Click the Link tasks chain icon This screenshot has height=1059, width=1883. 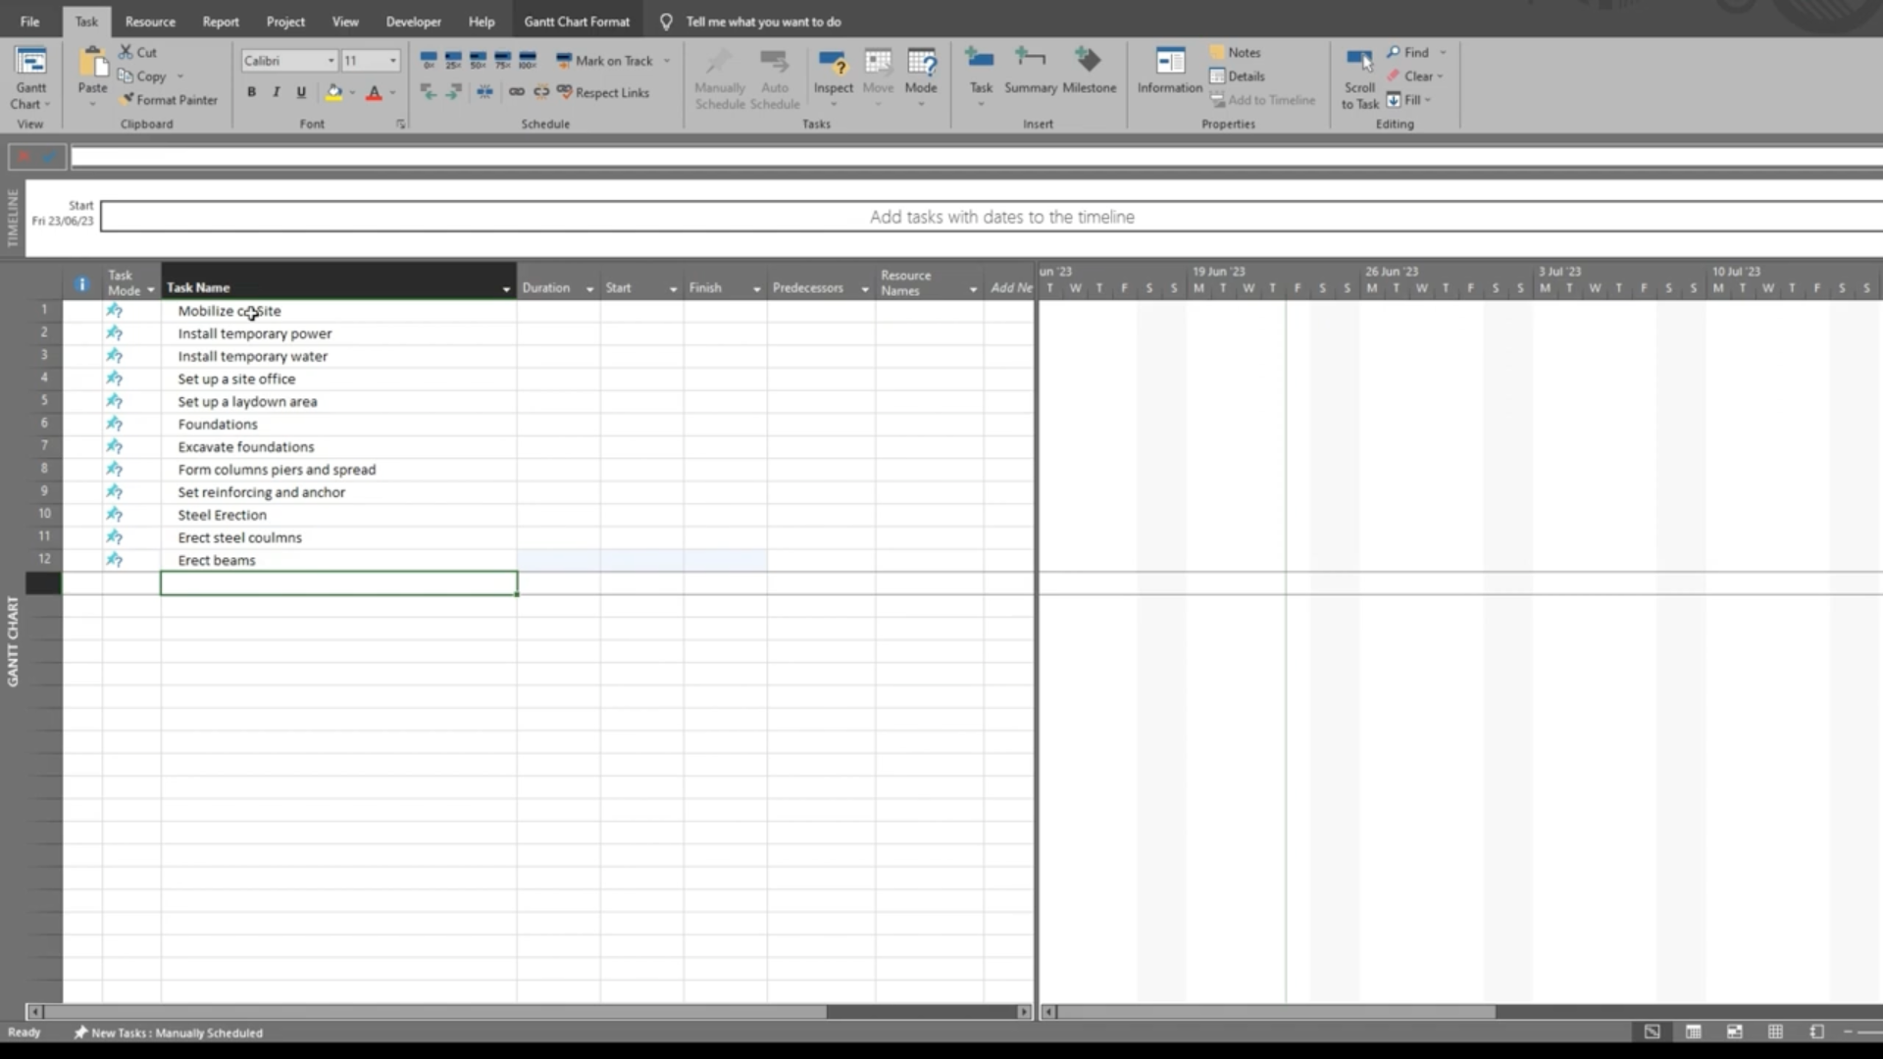click(517, 92)
